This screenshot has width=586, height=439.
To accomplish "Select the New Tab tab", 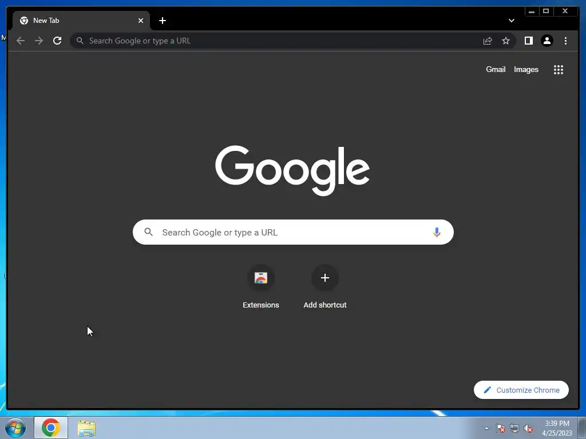I will (81, 21).
